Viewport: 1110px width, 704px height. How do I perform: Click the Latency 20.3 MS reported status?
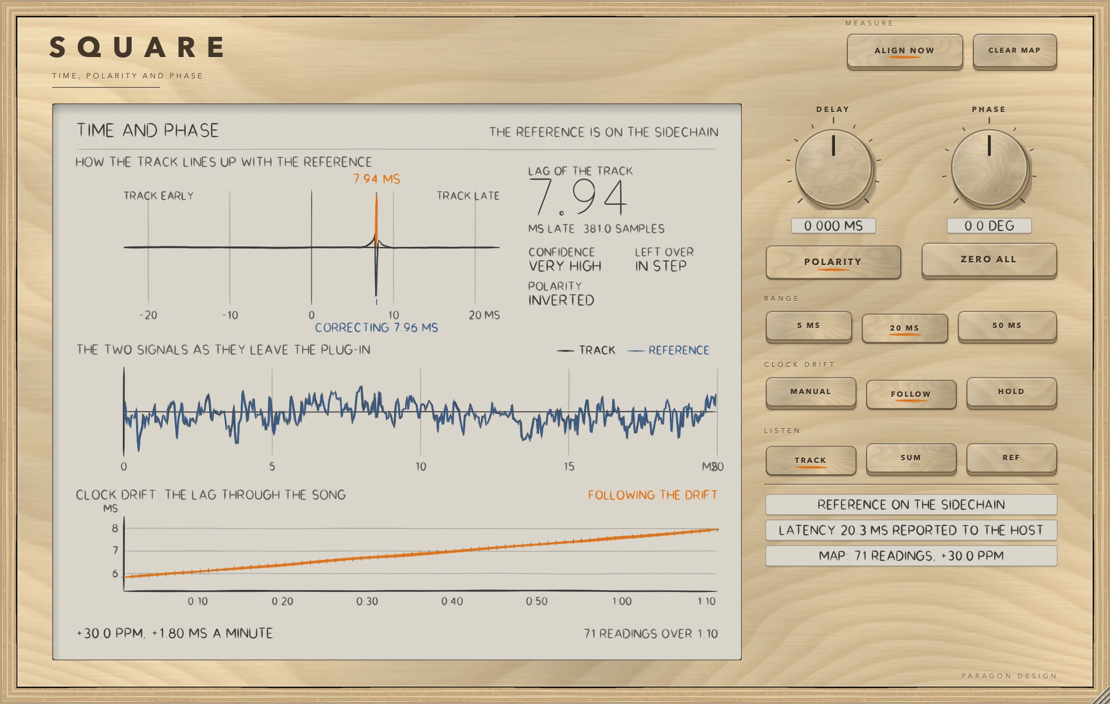[911, 530]
